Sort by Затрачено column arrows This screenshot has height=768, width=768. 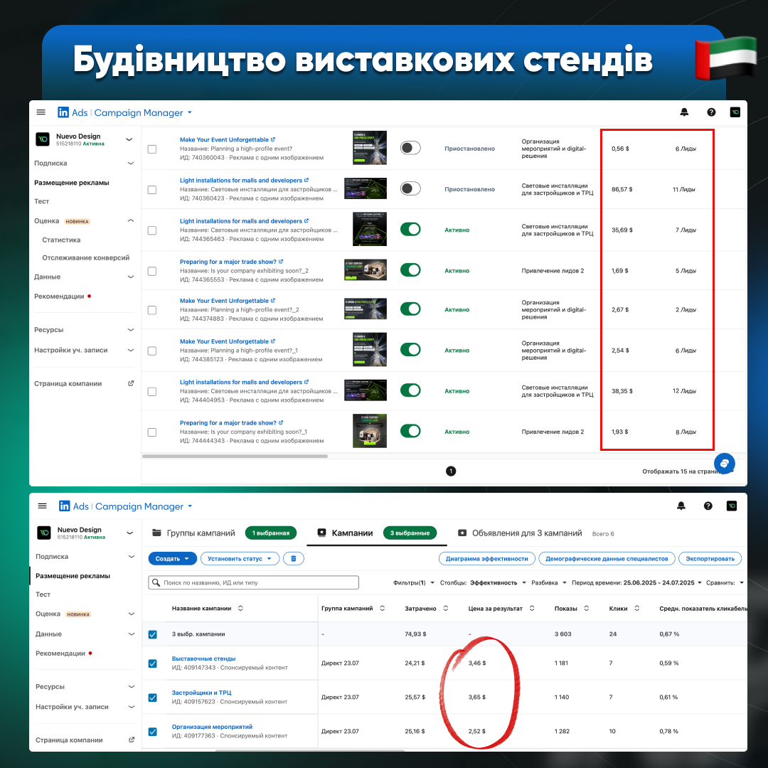[x=446, y=608]
